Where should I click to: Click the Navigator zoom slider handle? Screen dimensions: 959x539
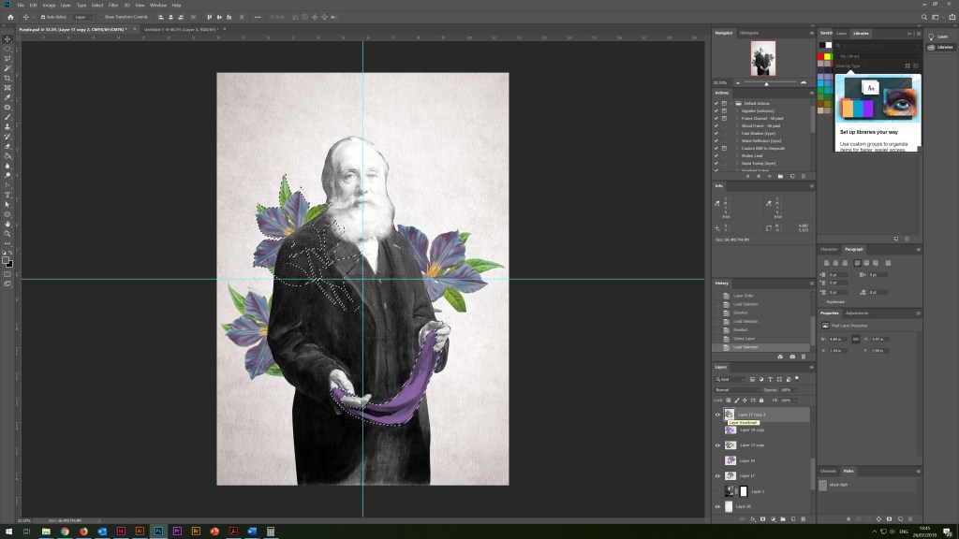click(767, 83)
